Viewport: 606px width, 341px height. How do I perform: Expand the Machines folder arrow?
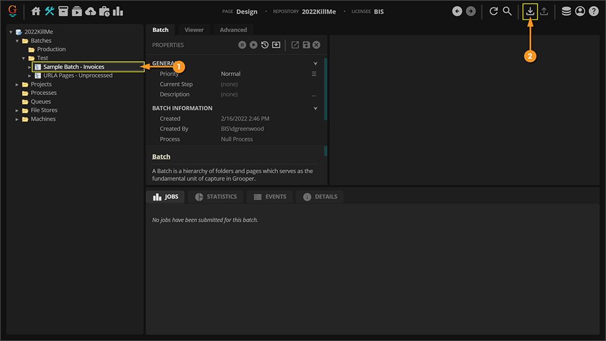coord(17,119)
